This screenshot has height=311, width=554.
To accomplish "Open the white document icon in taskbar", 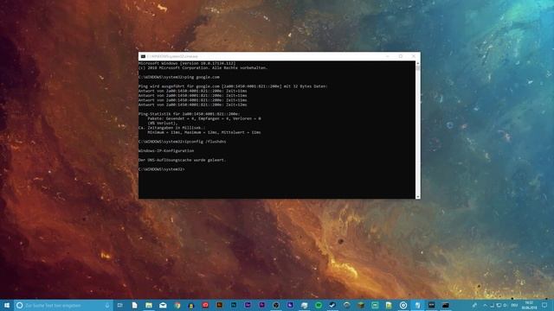I will pyautogui.click(x=135, y=305).
